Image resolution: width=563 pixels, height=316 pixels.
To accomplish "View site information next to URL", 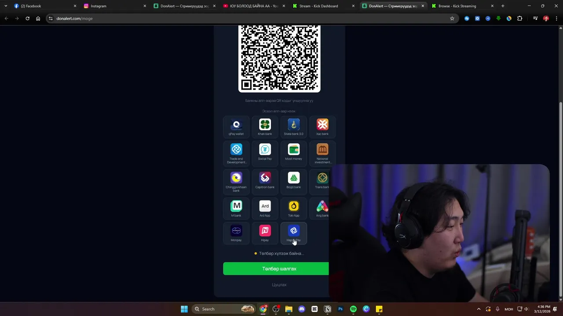I will click(51, 18).
